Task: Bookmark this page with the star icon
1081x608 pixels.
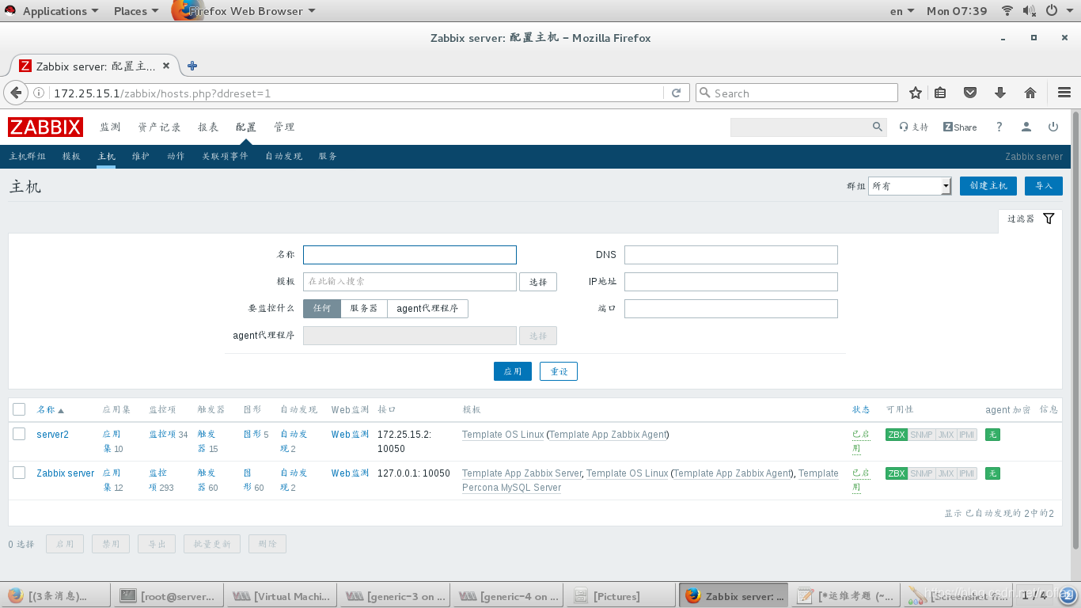Action: tap(916, 93)
